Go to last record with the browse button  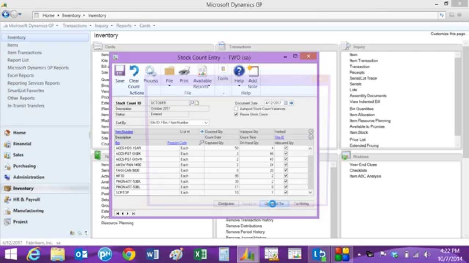(x=133, y=213)
